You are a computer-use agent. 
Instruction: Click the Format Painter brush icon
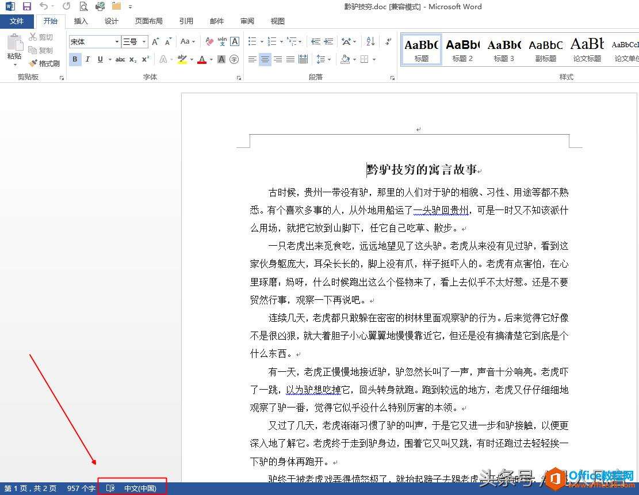pyautogui.click(x=33, y=63)
